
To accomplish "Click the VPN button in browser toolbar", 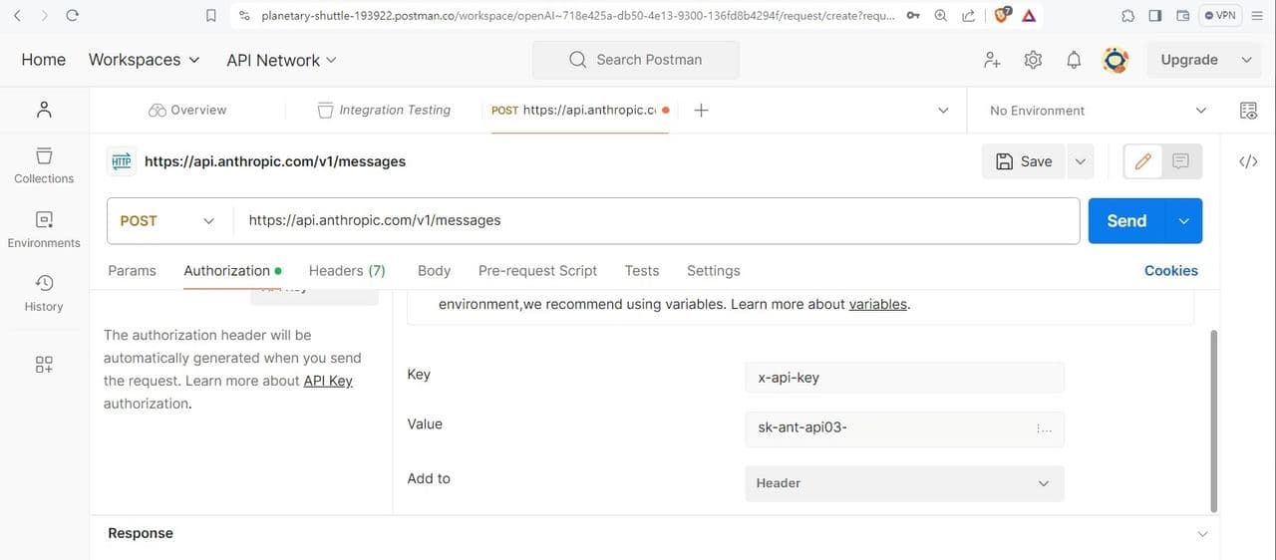I will 1219,15.
